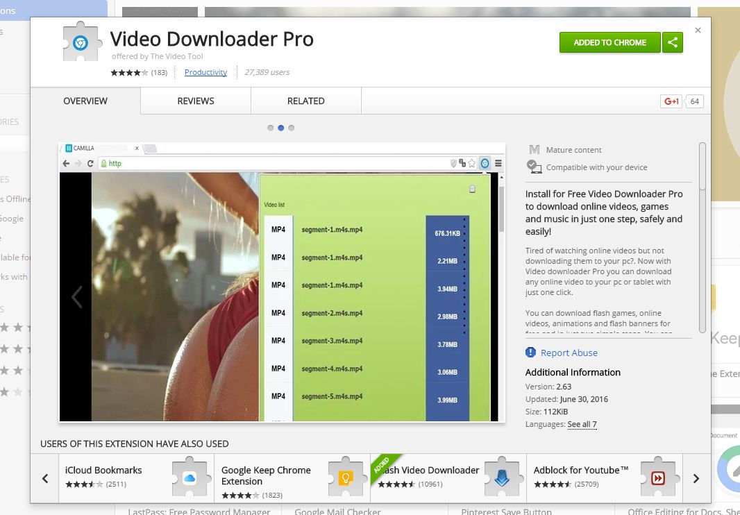Image resolution: width=740 pixels, height=515 pixels.
Task: Click the Adblock for Youtube icon
Action: tap(657, 477)
